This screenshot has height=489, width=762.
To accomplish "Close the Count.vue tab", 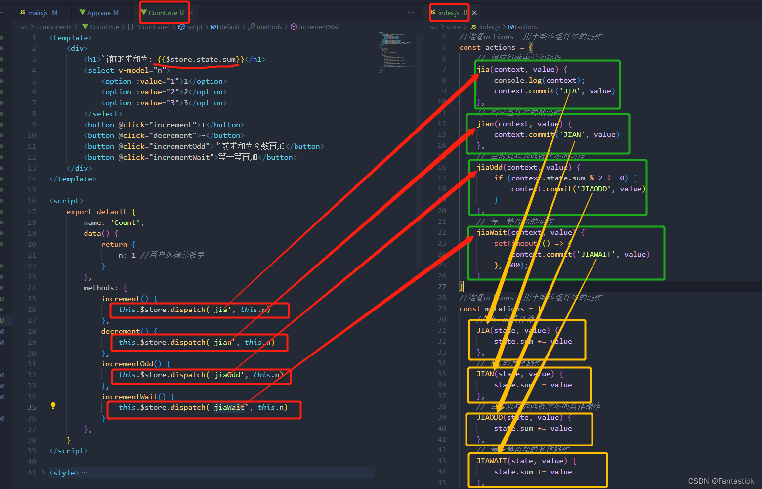I will (x=192, y=13).
